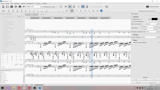Expand the Ключи palette

(x=2, y=20)
